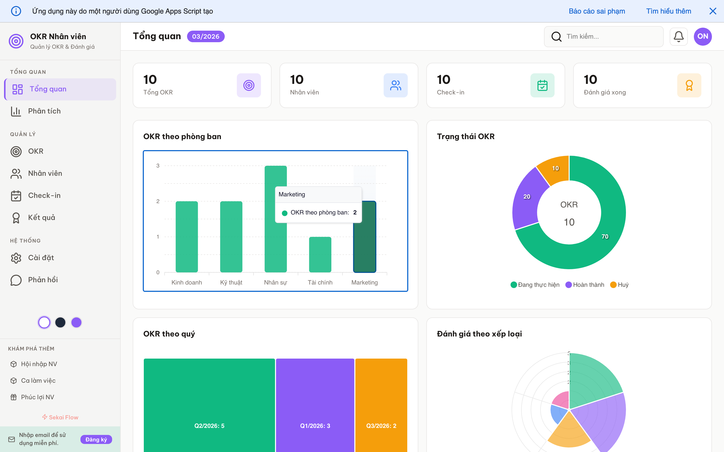
Task: Open Phản hồi feedback chat icon
Action: pos(16,280)
